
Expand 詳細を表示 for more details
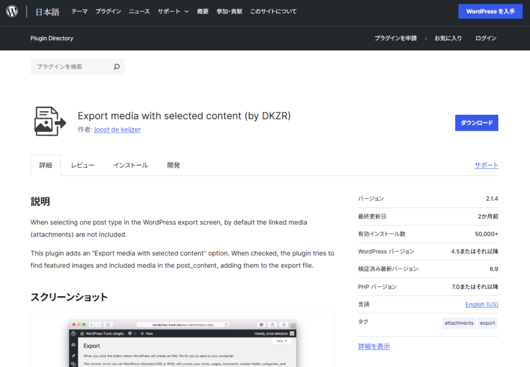point(373,346)
